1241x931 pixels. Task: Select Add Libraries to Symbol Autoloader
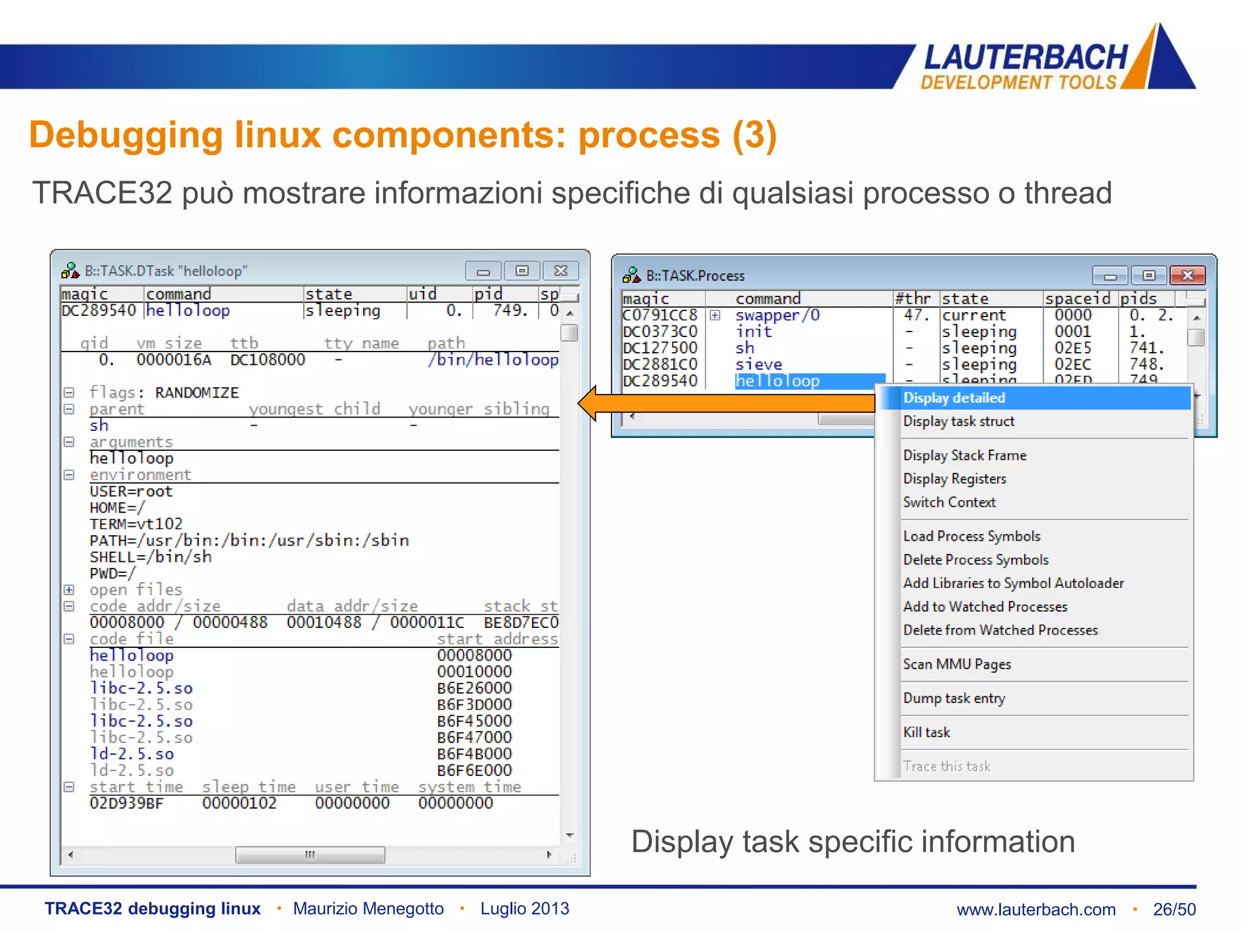[1013, 583]
